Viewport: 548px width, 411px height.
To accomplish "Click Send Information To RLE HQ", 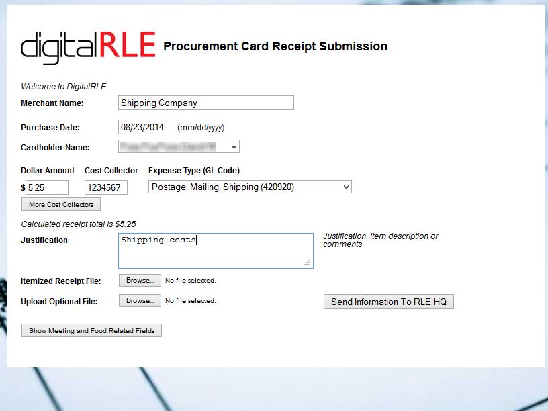I will [x=389, y=302].
